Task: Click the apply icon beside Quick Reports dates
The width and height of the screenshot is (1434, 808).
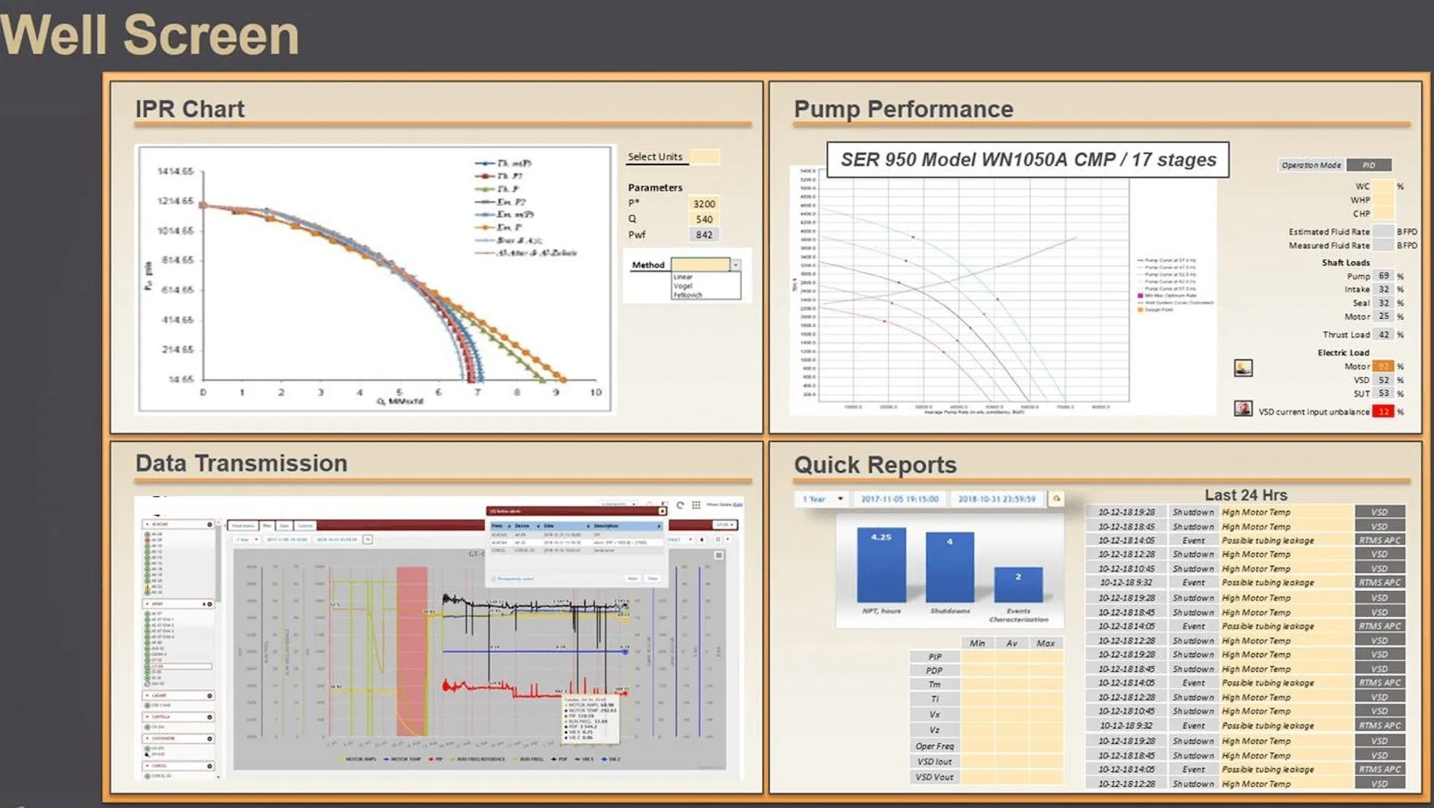Action: tap(1056, 499)
